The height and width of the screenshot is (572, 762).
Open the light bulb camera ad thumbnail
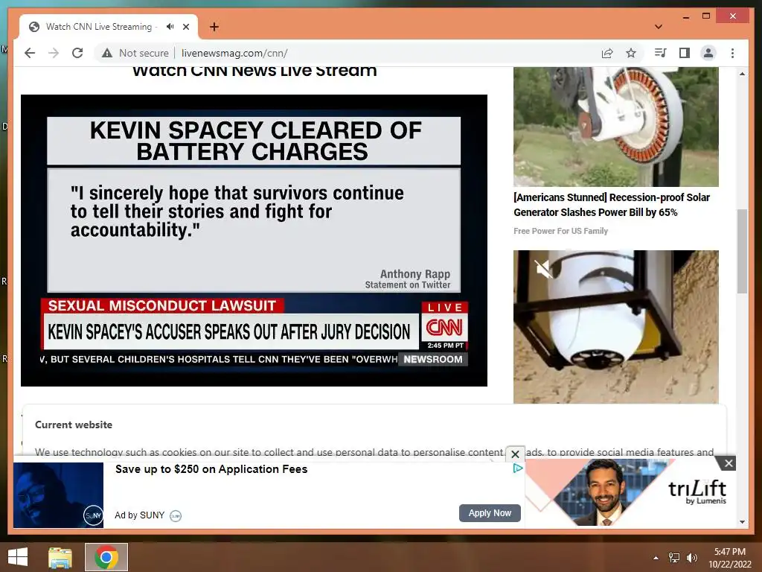click(x=615, y=327)
